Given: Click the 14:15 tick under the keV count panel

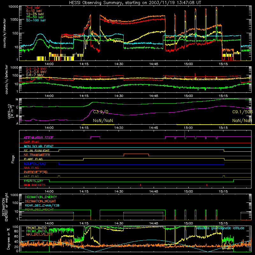Looking at the screenshot, I should pos(84,64).
